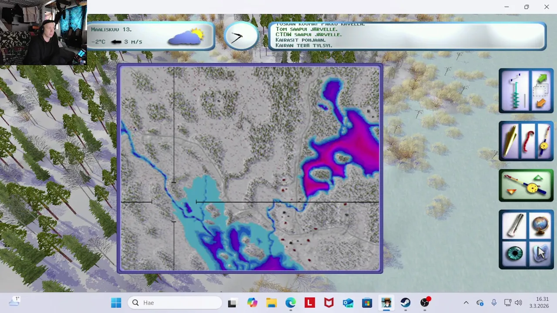557x313 pixels.
Task: Choose the golden jig lure icon
Action: [510, 141]
